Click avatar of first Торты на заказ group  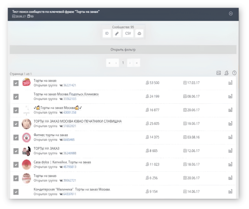27,83
